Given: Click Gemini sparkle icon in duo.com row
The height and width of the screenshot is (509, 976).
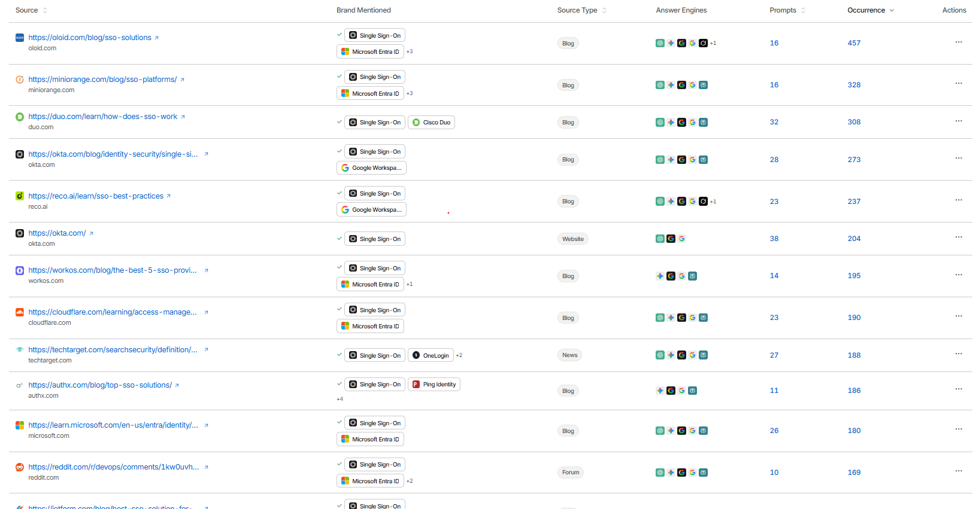Looking at the screenshot, I should click(671, 122).
